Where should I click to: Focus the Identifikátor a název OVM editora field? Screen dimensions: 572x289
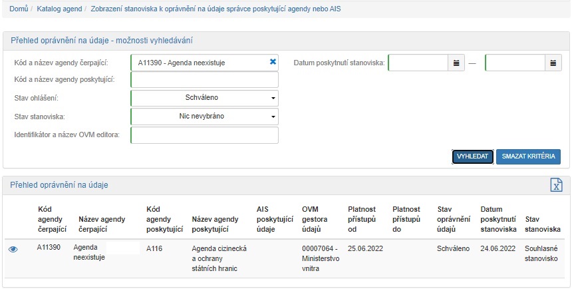click(x=205, y=135)
